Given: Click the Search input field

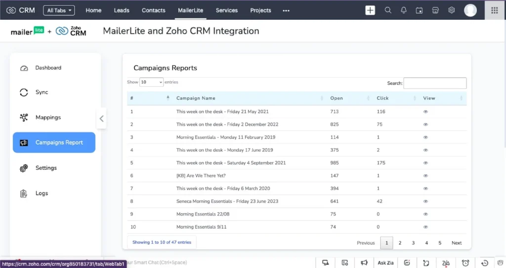Looking at the screenshot, I should click(x=435, y=83).
